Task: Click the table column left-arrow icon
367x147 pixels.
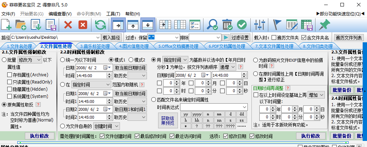Action: click(165, 25)
